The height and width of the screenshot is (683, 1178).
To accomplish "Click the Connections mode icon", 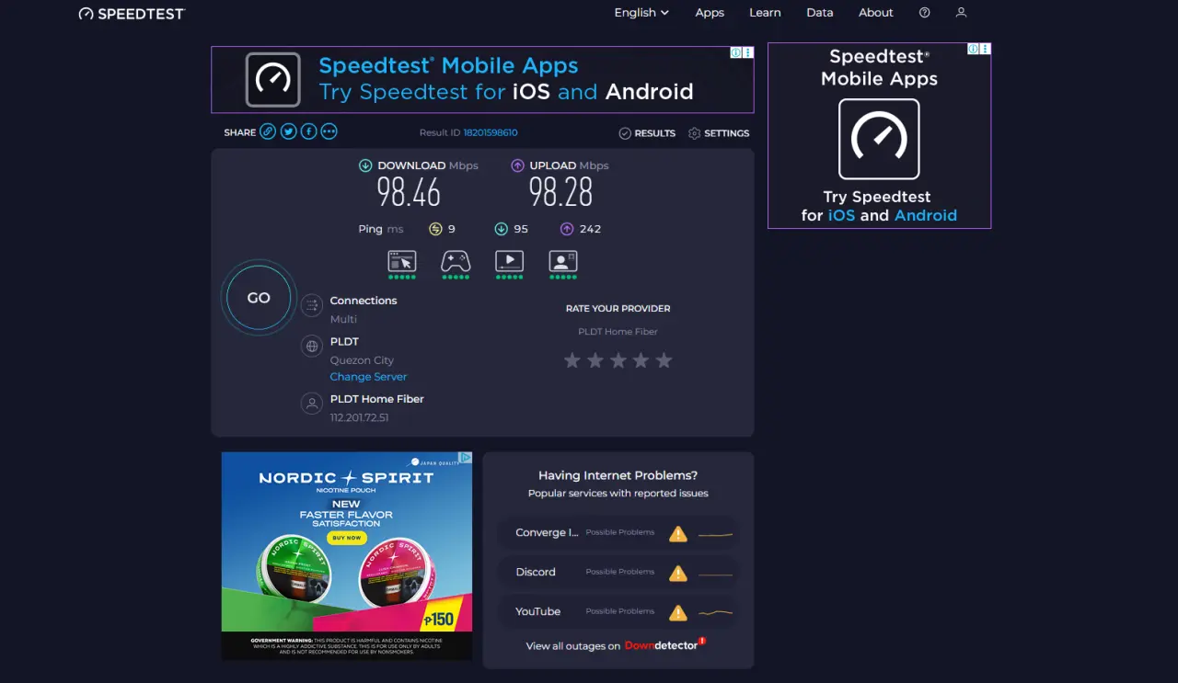I will coord(312,305).
